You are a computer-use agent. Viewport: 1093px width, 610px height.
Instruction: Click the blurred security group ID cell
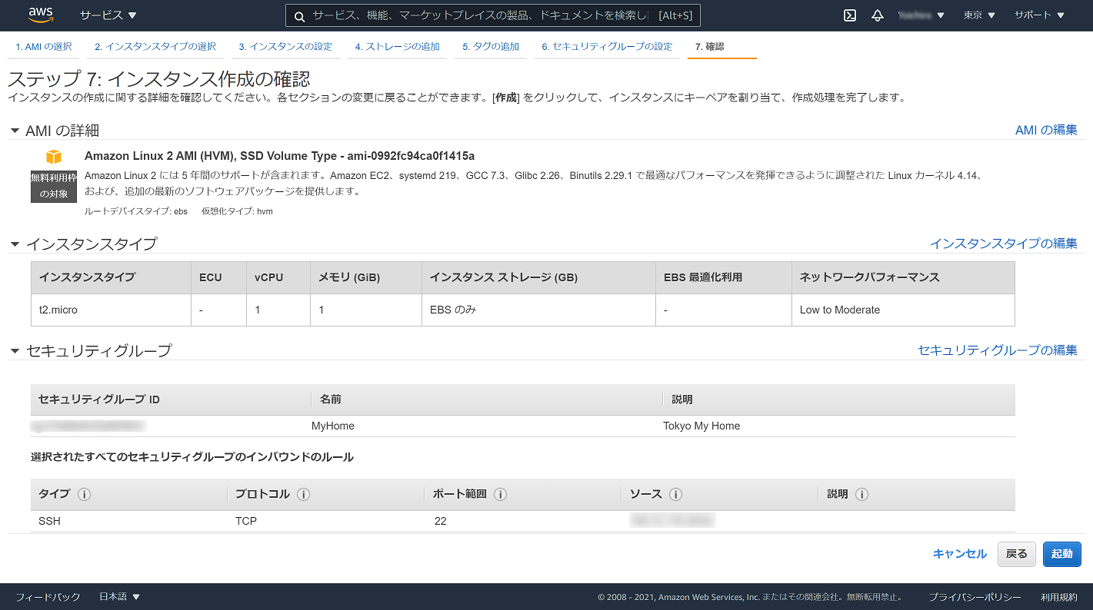[x=89, y=426]
